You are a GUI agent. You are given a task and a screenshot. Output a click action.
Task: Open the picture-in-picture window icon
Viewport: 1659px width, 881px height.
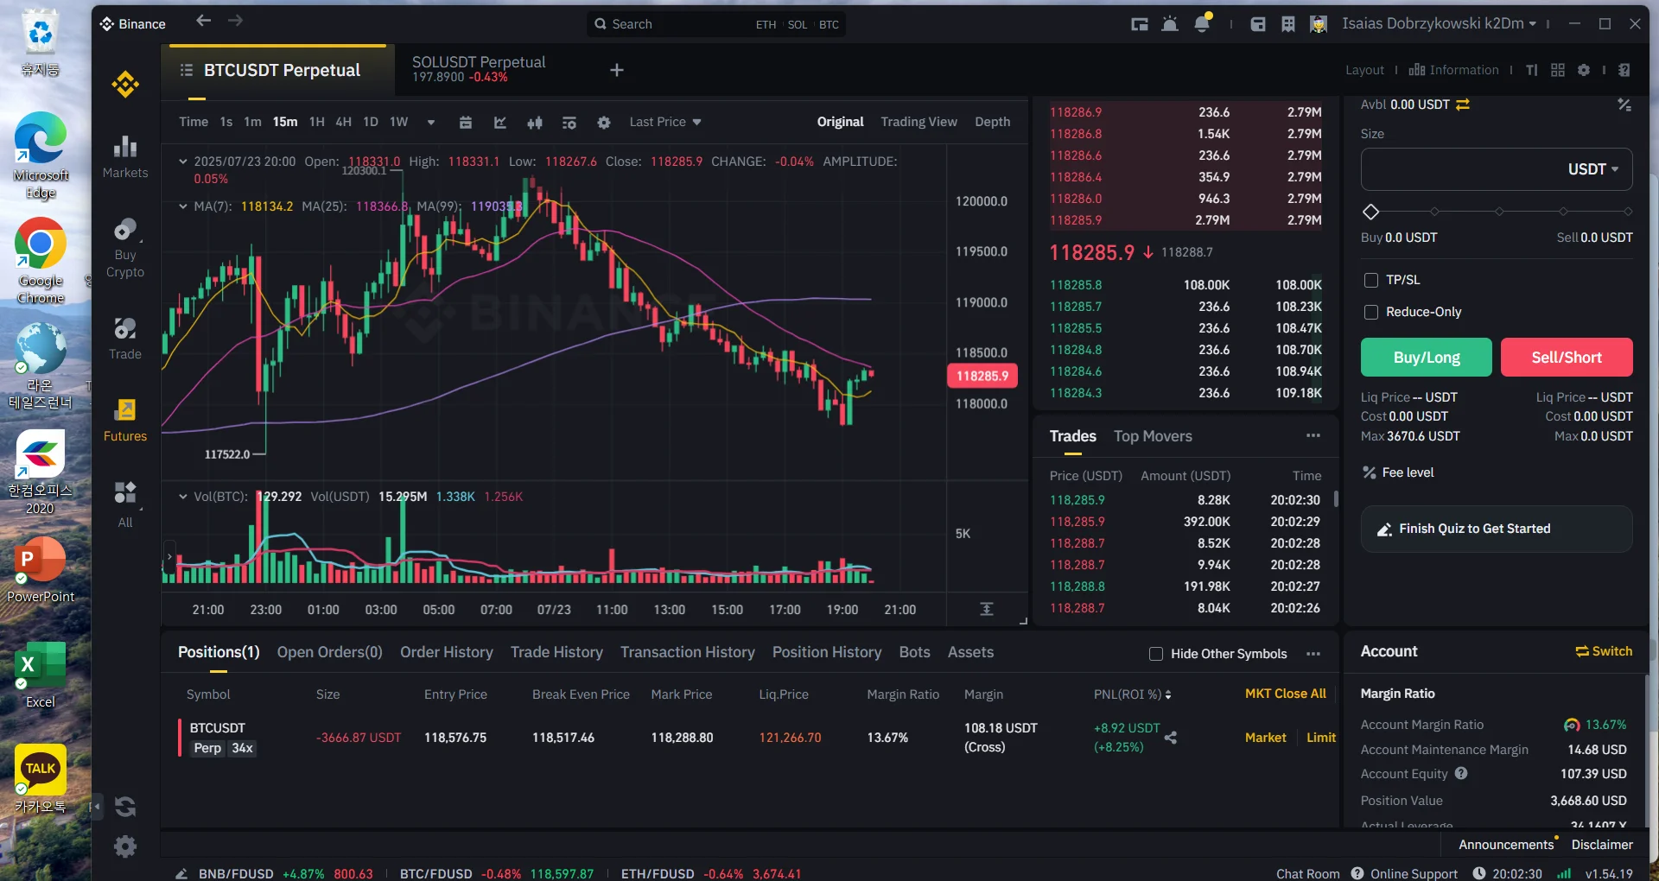pyautogui.click(x=1140, y=24)
